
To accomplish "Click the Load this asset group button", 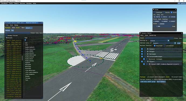I will coord(148,82).
